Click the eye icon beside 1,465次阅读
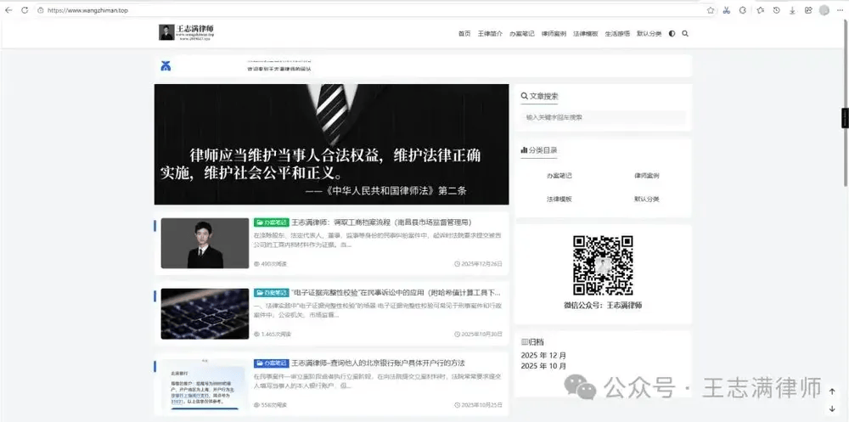Viewport: 849px width, 422px height. point(256,335)
